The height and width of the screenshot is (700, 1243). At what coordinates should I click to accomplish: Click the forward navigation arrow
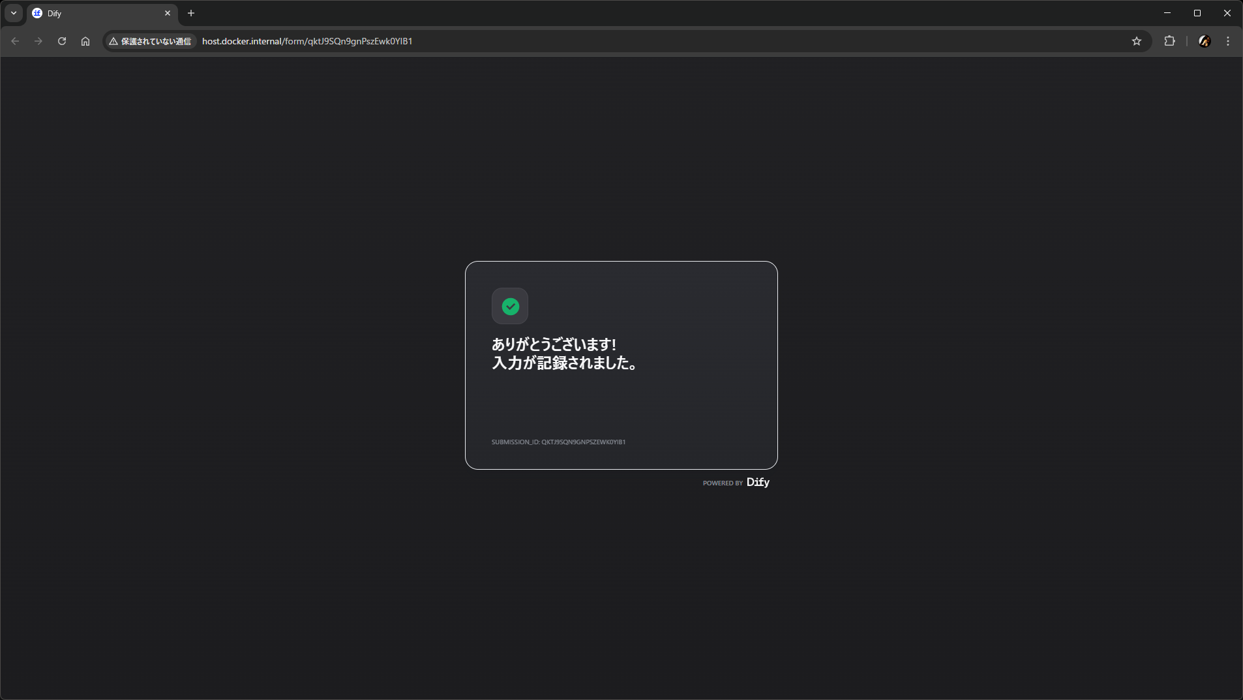coord(38,41)
